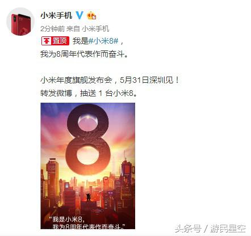This screenshot has height=236, width=251.
Task: Open the 小米手机 profile avatar
Action: (x=20, y=22)
